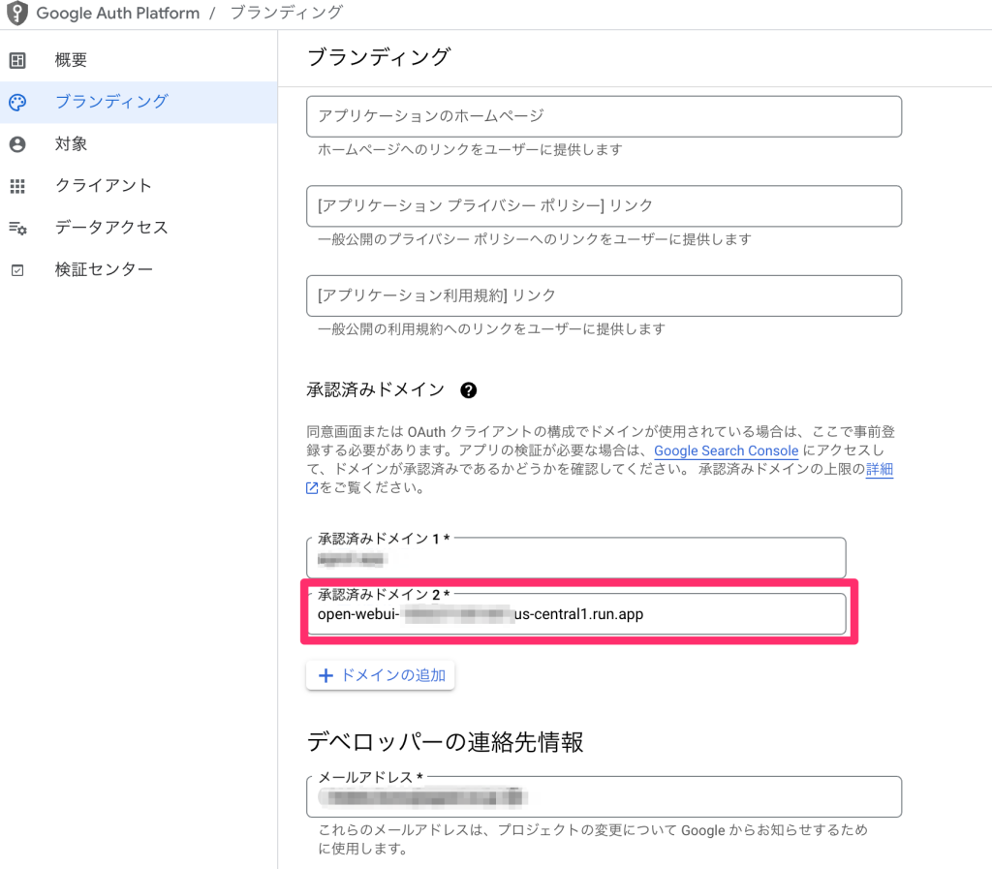Viewport: 992px width, 869px height.
Task: Click the help icon beside 承認済みドメイン
Action: 468,390
